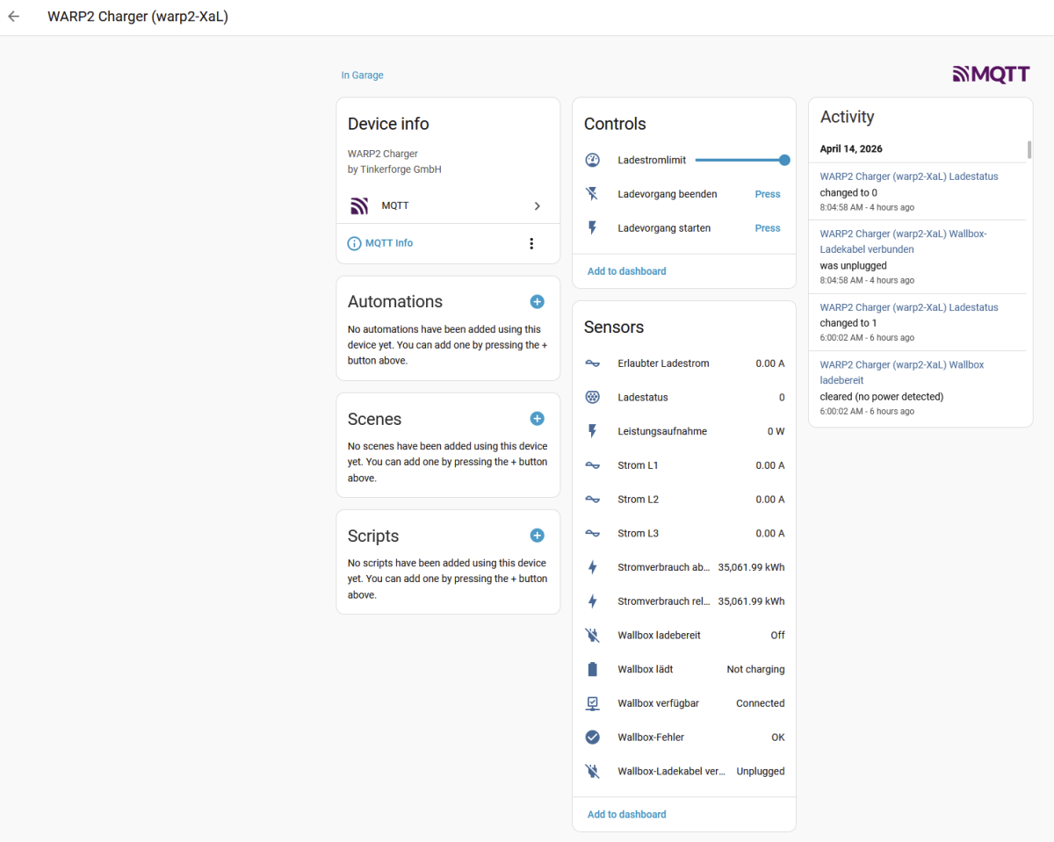This screenshot has width=1054, height=842.
Task: Click the Activity panel scrollbar
Action: [1029, 149]
